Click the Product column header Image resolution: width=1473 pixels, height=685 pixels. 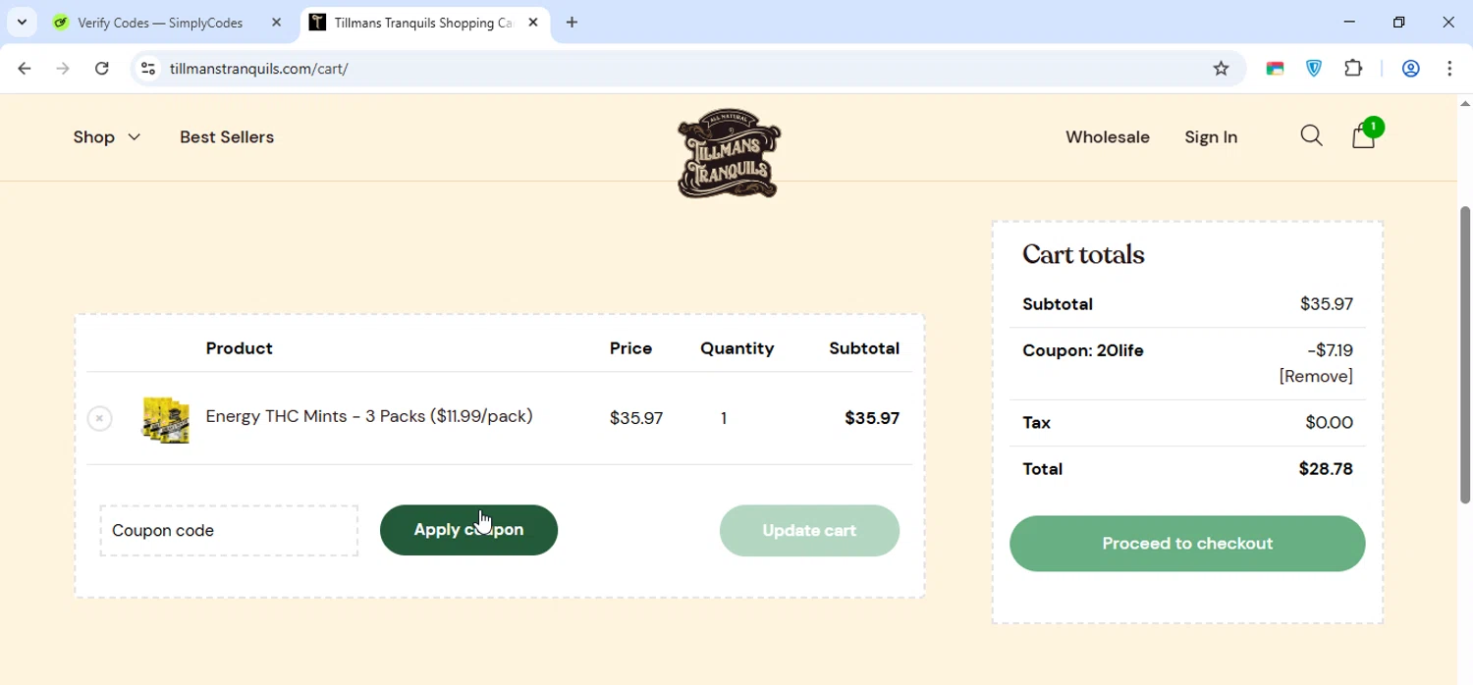pyautogui.click(x=240, y=348)
